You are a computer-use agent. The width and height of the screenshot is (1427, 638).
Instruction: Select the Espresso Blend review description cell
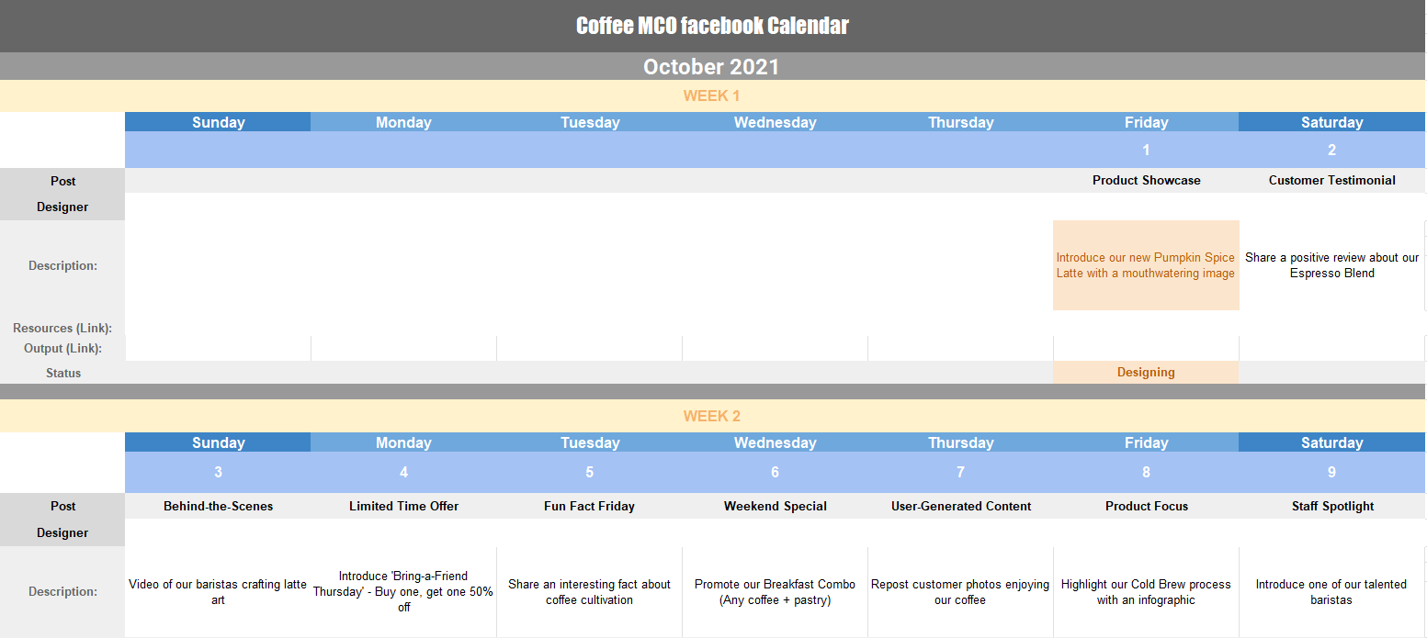tap(1331, 265)
